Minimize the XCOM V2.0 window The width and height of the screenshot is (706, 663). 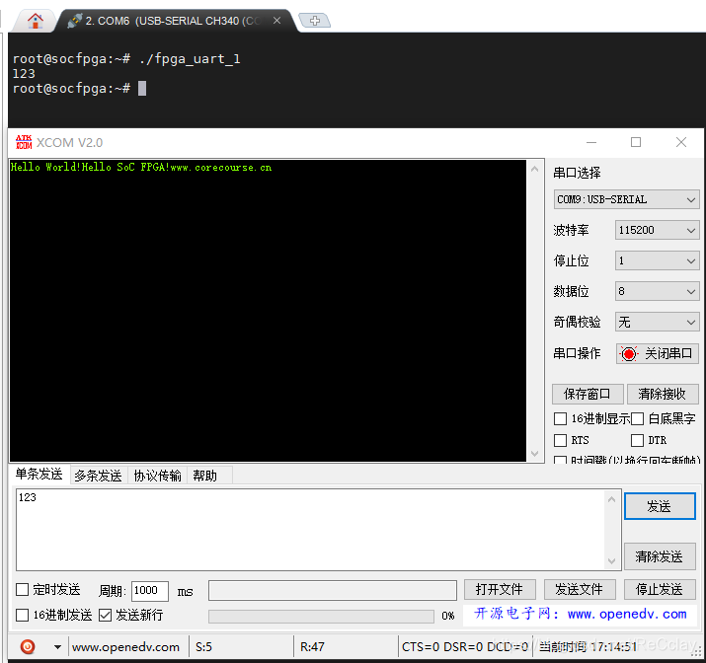coord(591,143)
